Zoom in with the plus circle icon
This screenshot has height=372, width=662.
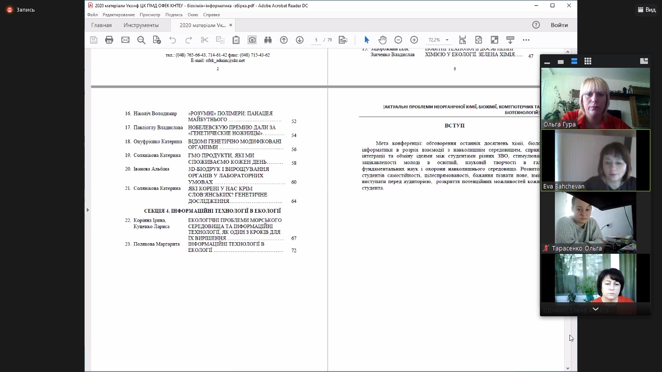[414, 40]
